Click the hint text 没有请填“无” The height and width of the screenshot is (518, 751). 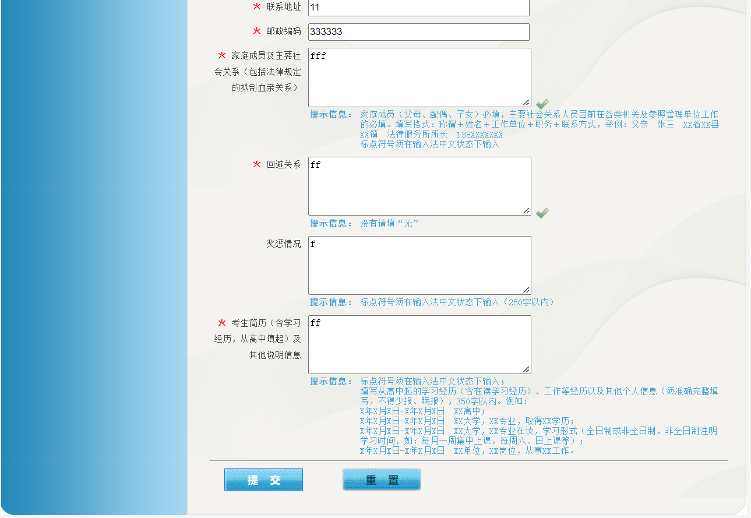(390, 223)
